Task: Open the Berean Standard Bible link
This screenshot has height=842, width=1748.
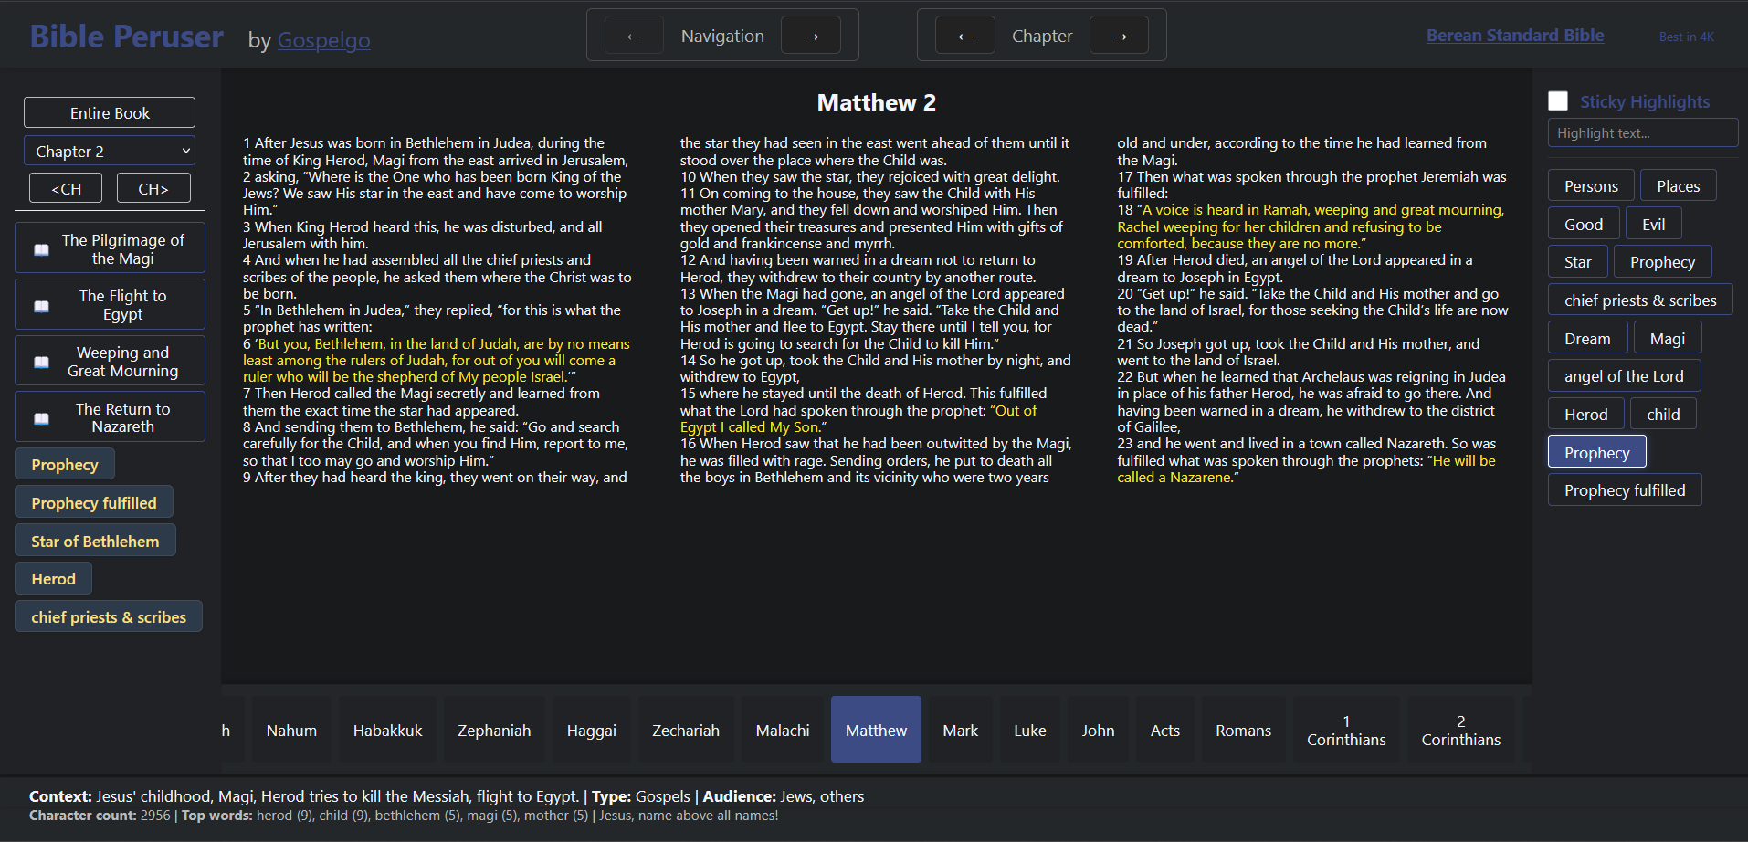Action: click(x=1514, y=36)
